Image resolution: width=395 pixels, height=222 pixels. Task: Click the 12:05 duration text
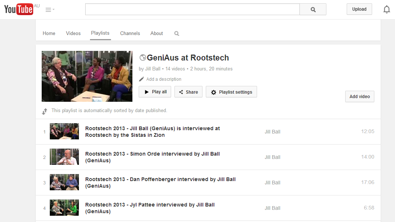pos(368,131)
